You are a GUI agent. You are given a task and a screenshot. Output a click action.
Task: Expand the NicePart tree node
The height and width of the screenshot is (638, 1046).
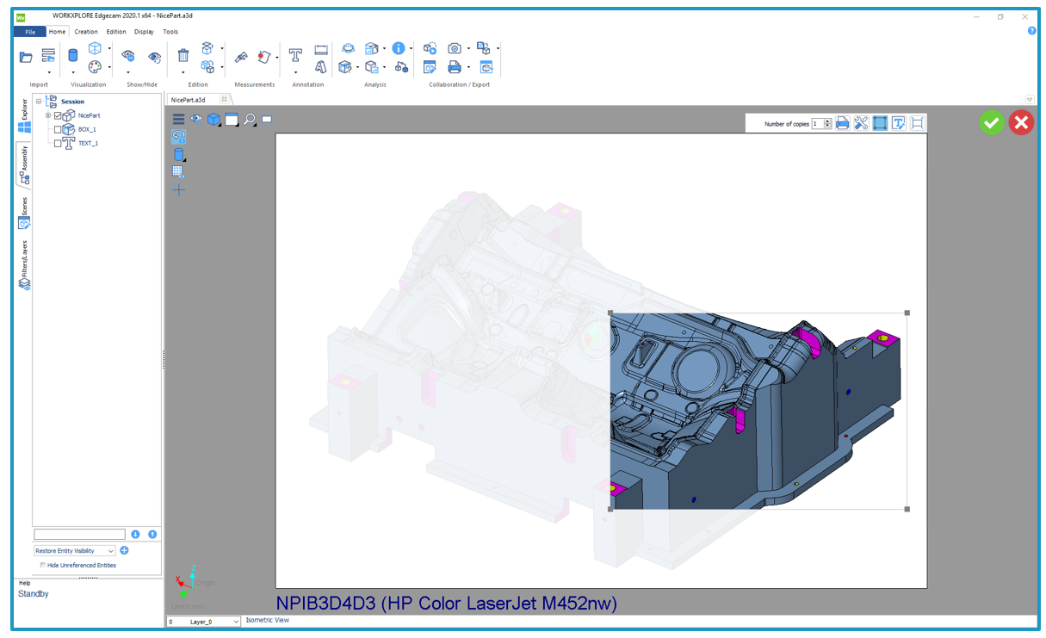click(x=48, y=115)
